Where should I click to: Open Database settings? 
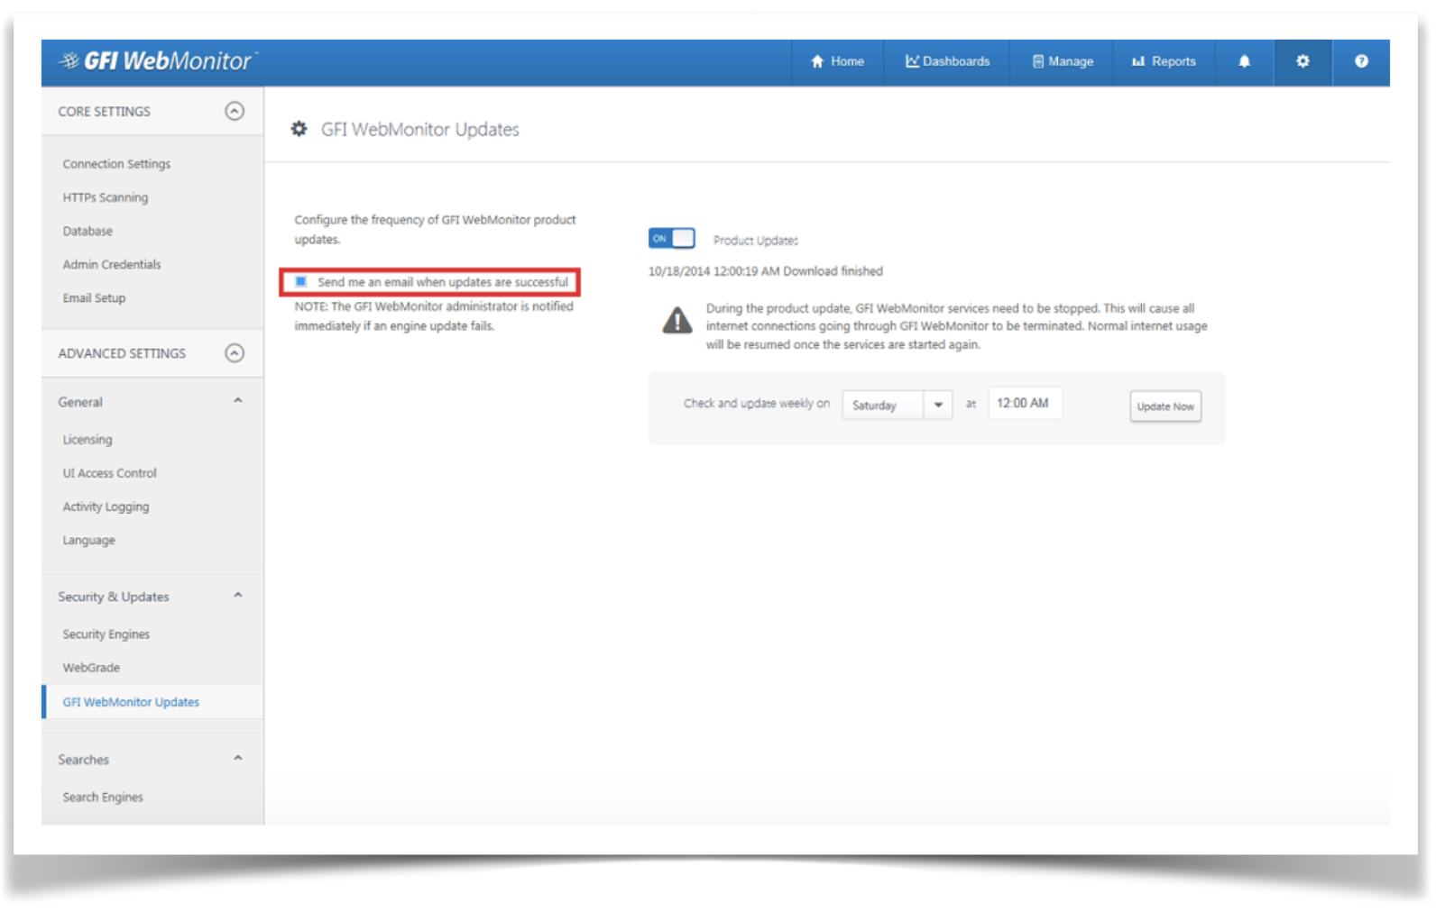87,231
